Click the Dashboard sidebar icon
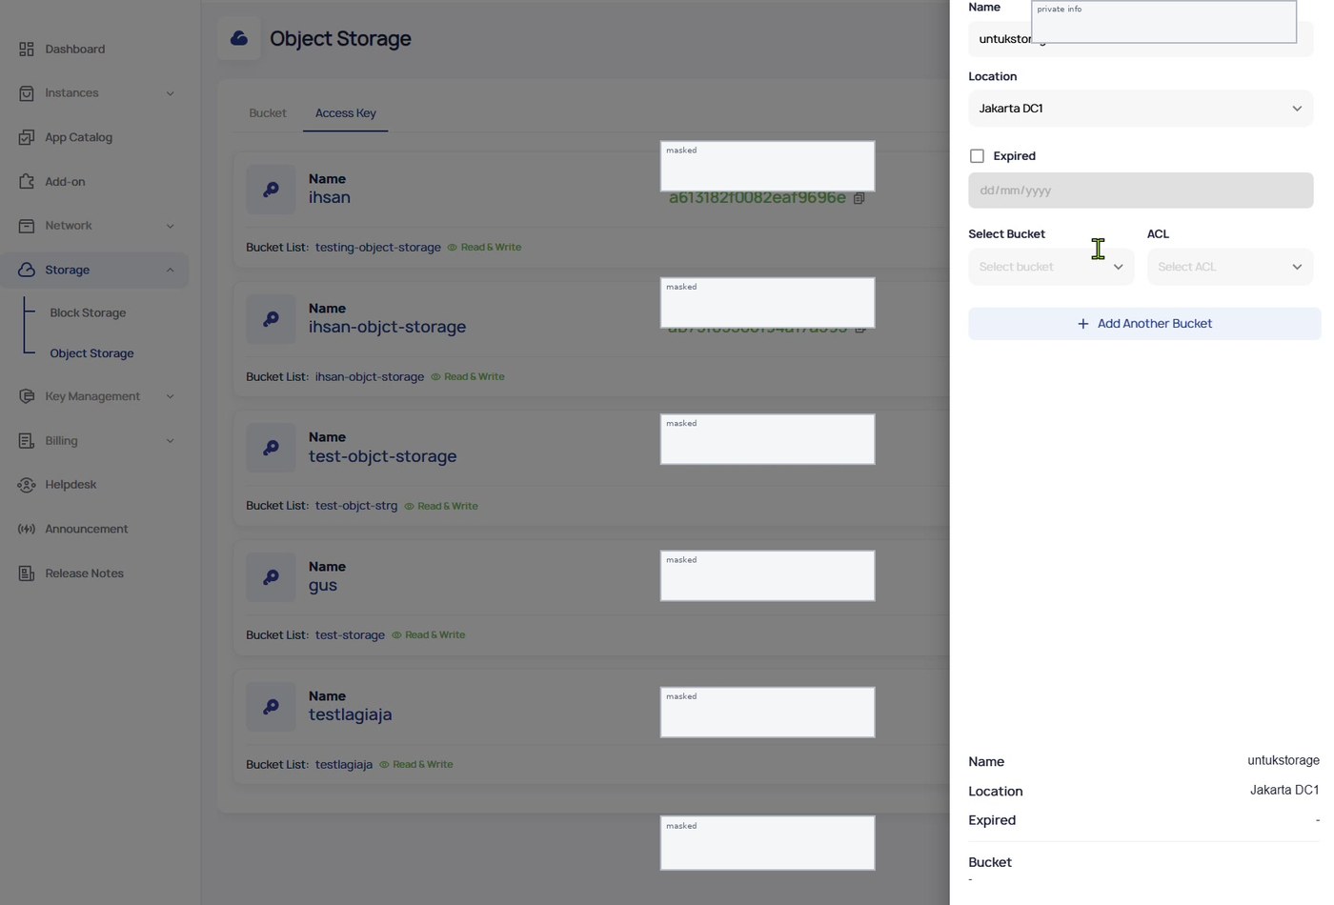1334x905 pixels. point(27,49)
